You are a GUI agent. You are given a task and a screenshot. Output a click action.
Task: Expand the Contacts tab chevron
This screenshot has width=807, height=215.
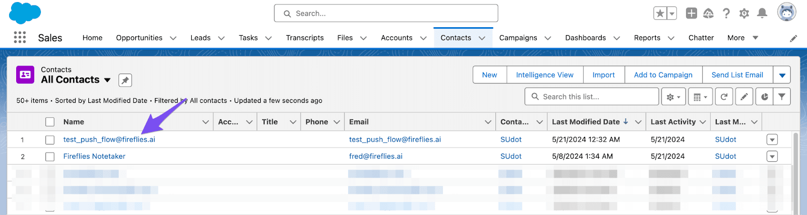point(482,38)
